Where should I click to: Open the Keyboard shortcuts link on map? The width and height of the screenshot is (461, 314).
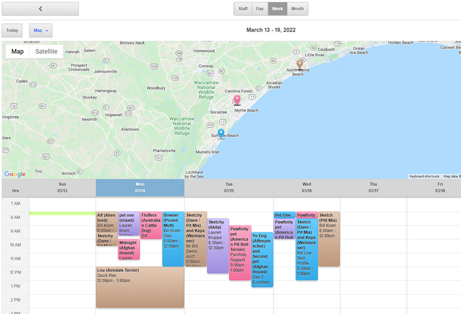[424, 176]
